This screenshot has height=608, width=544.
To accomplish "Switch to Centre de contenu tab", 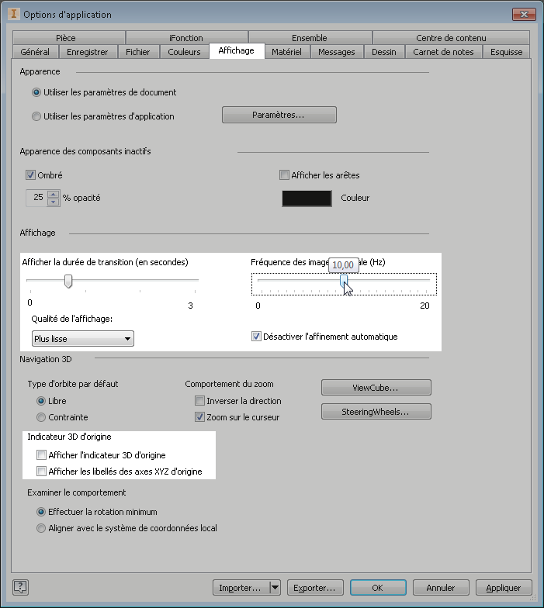I will [x=451, y=37].
